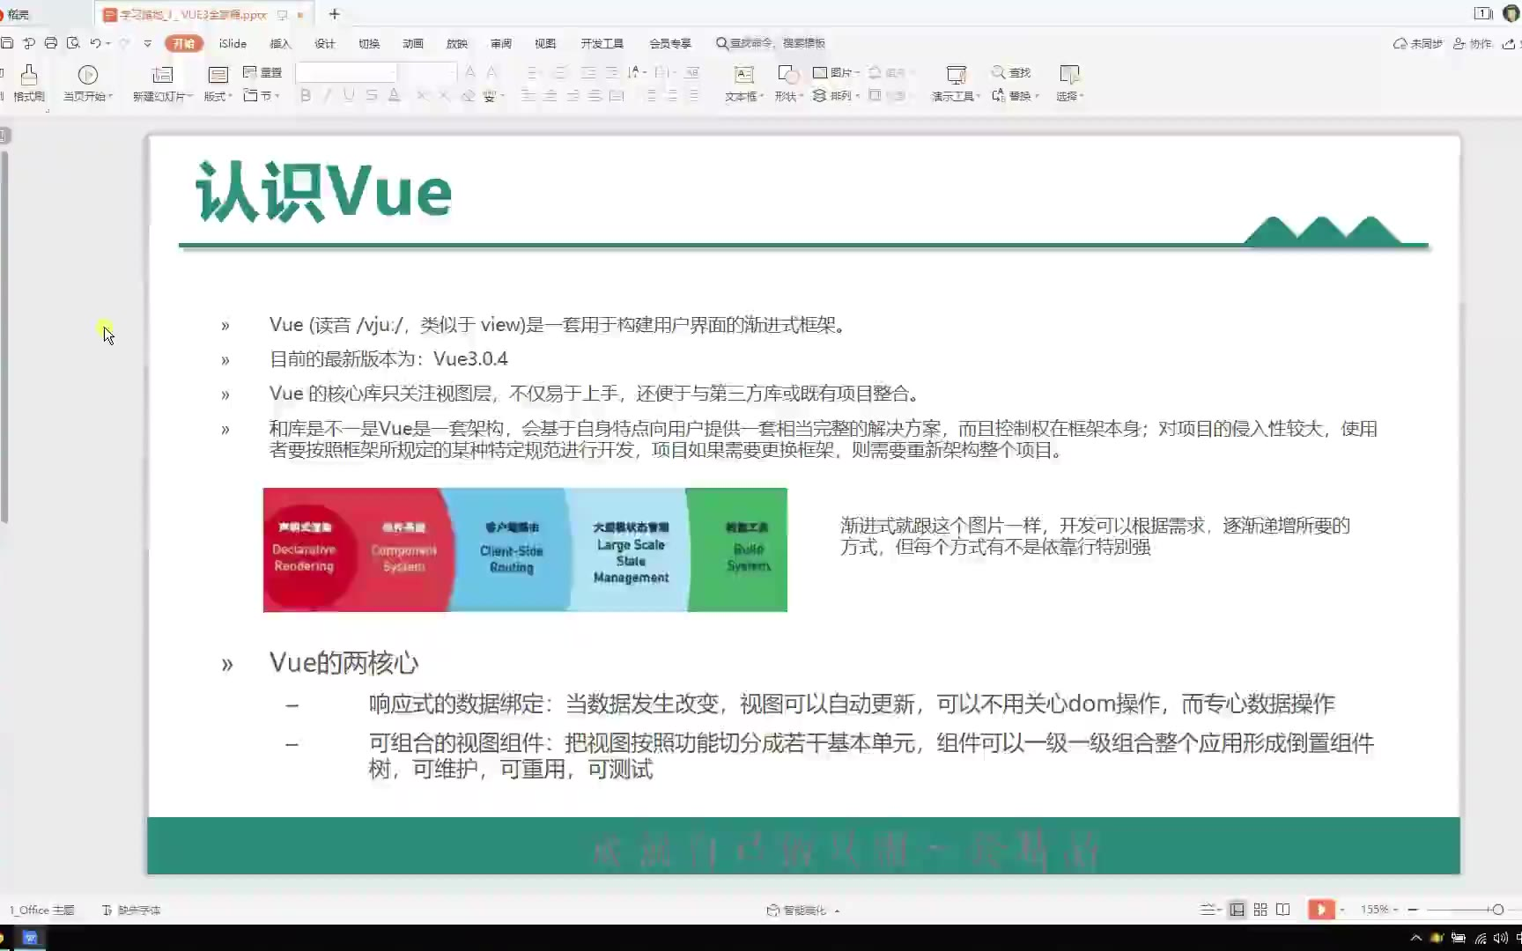
Task: Click the New Slide (新建幻灯片) icon
Action: [162, 75]
